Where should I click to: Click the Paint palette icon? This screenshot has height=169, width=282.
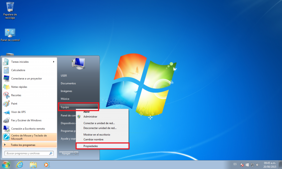pos(6,103)
